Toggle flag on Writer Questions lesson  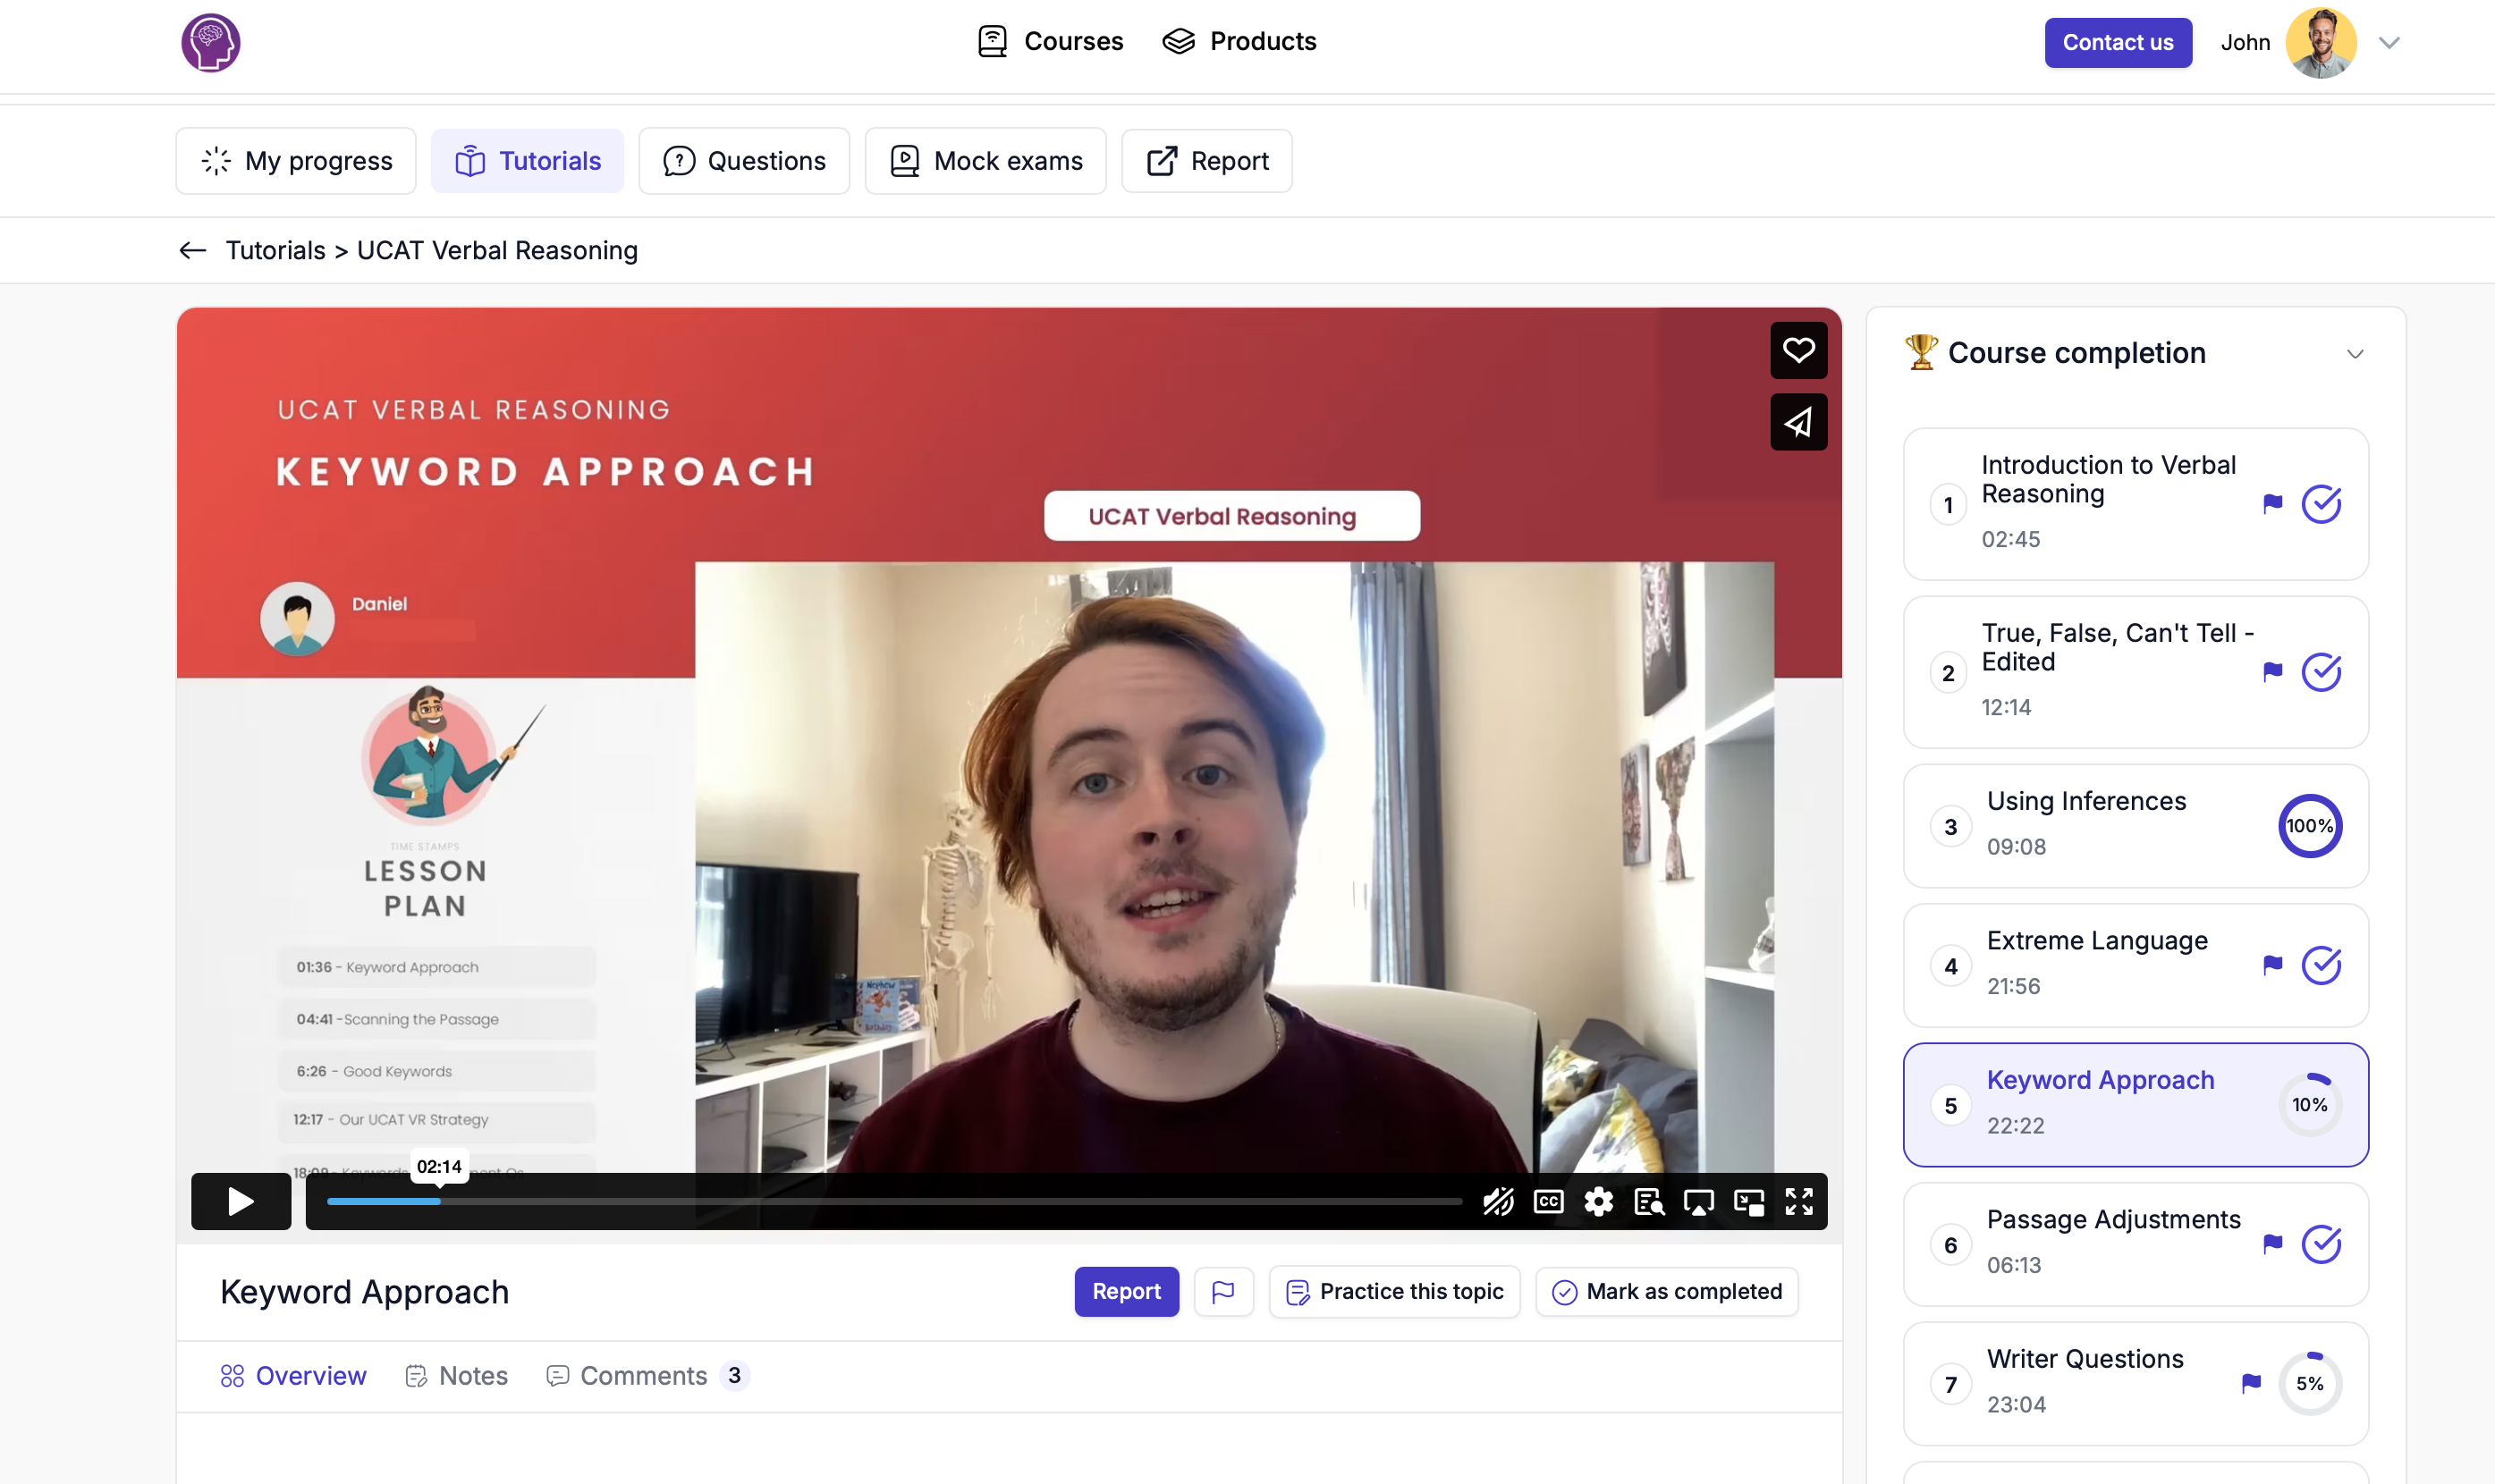2251,1383
